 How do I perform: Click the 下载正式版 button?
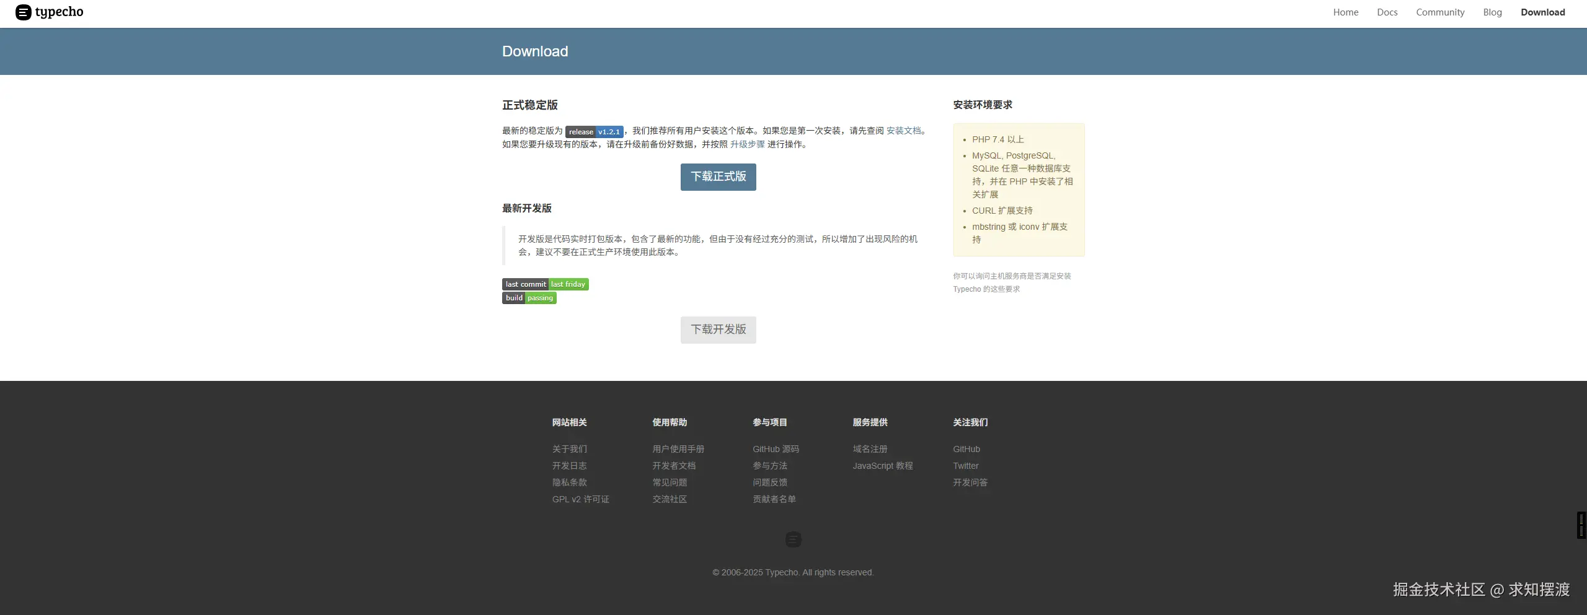[x=718, y=177]
